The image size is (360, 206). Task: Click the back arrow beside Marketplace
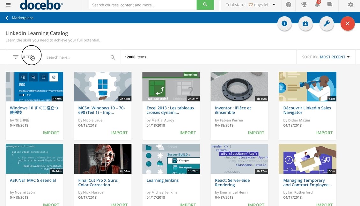click(x=7, y=18)
